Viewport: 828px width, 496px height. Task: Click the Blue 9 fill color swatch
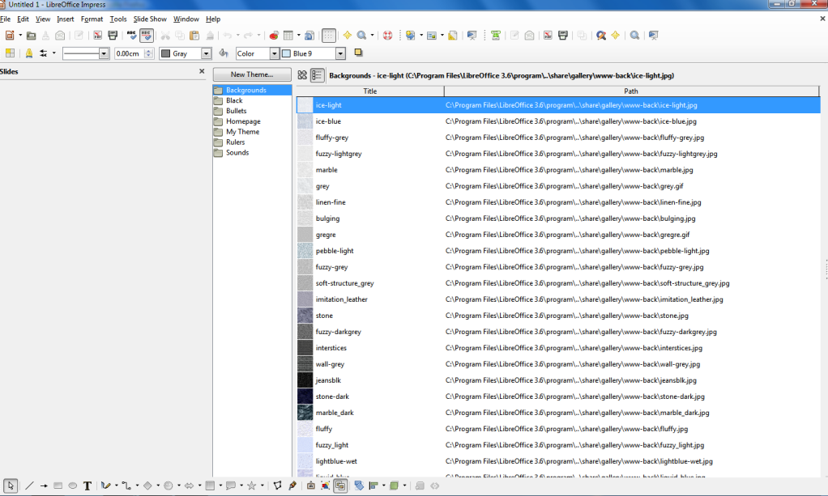pos(286,53)
